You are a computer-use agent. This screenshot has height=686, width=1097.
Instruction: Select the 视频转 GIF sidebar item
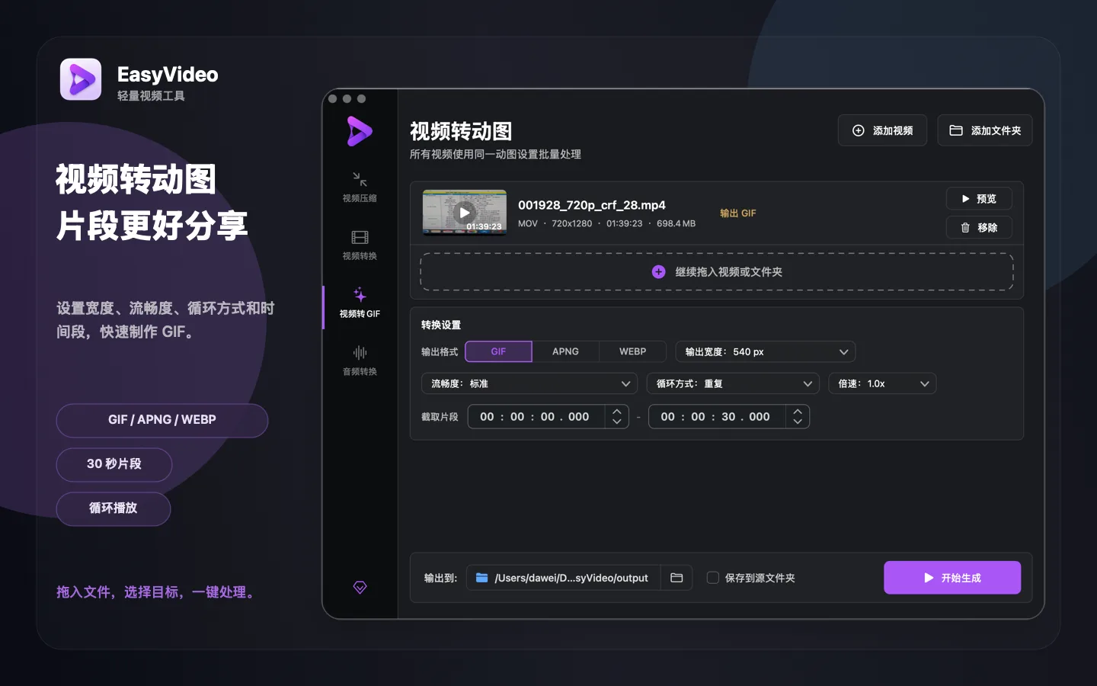tap(360, 303)
